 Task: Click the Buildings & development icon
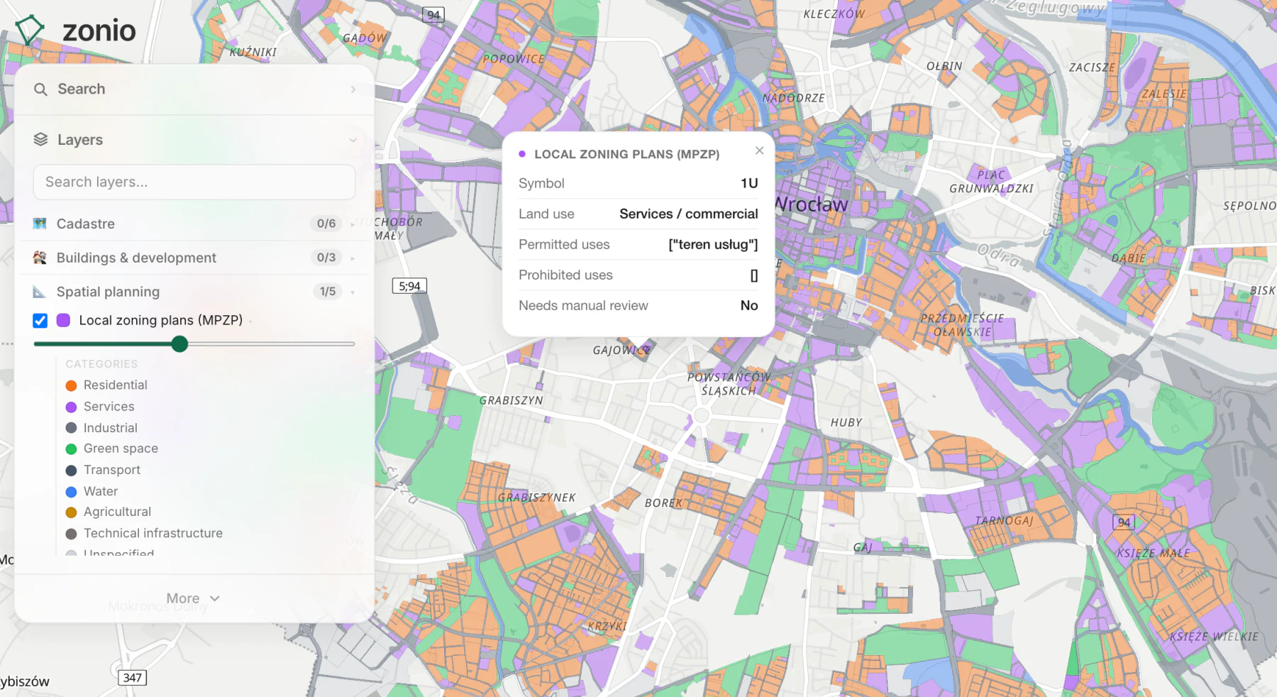pos(40,258)
